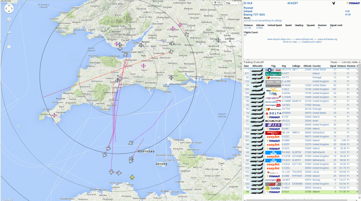
Task: Click the Jet2 airline logo
Action: click(273, 184)
